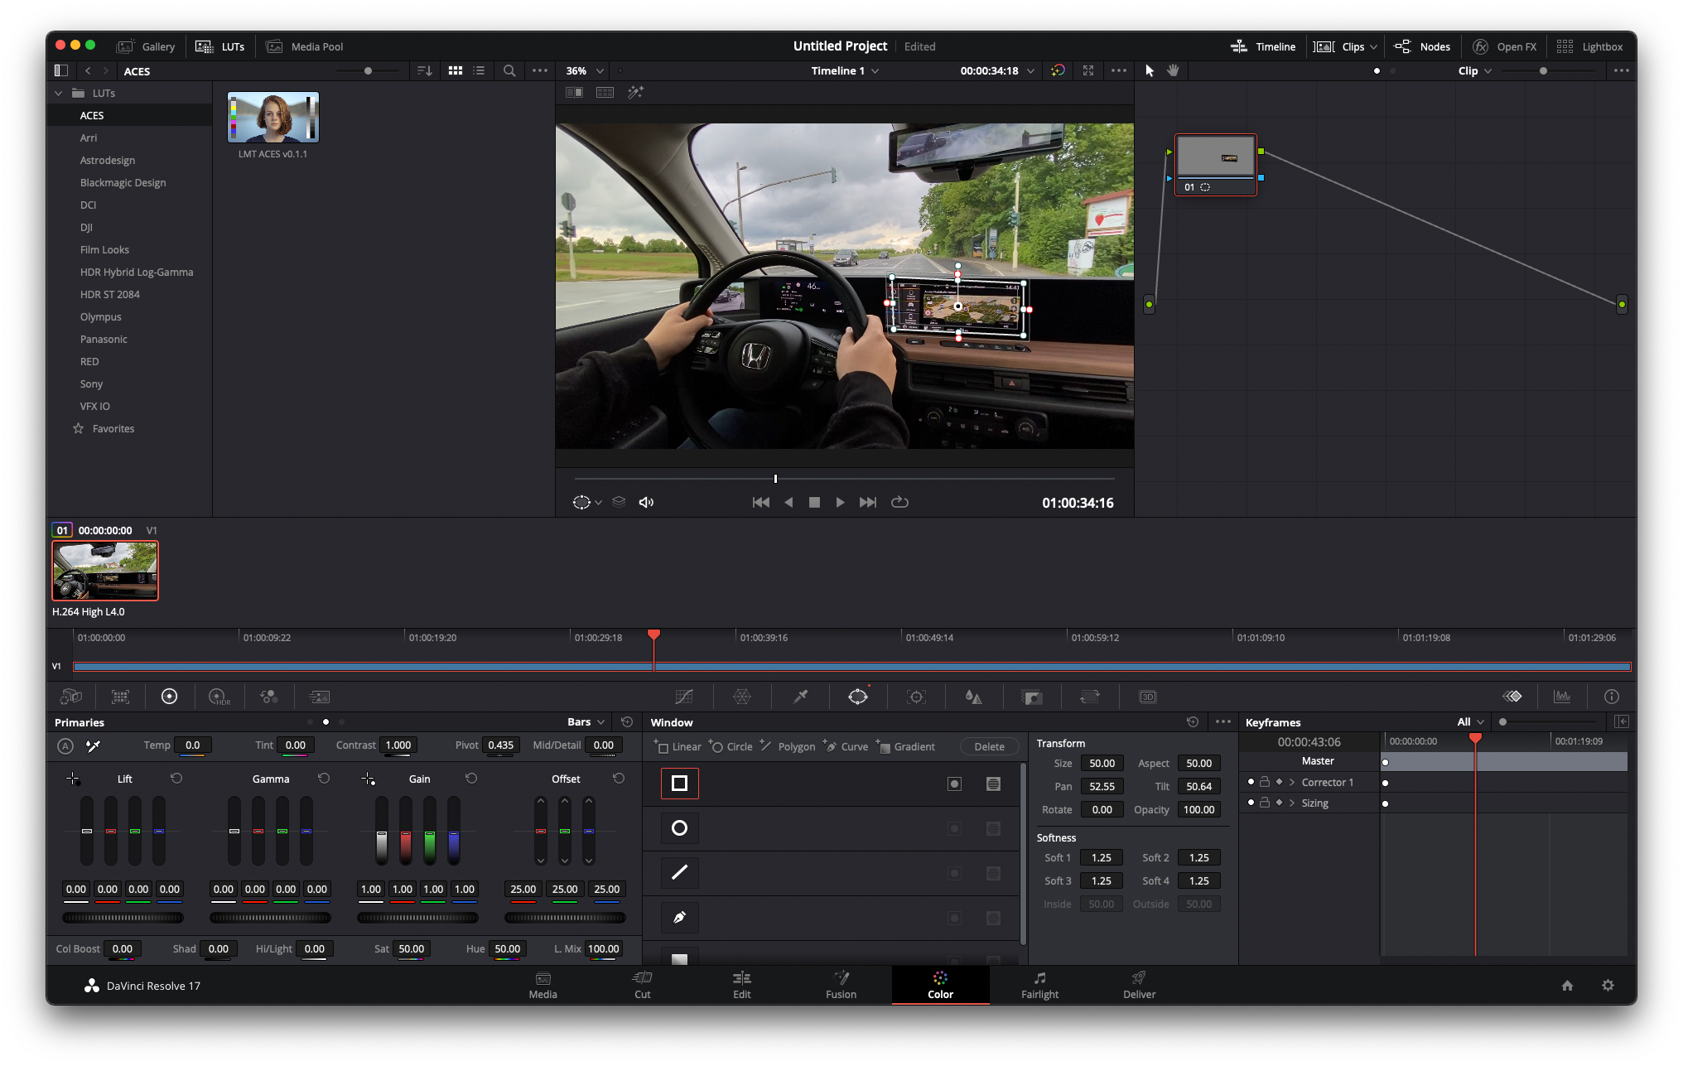1683x1066 pixels.
Task: Collapse the LUTs folder tree
Action: click(x=58, y=93)
